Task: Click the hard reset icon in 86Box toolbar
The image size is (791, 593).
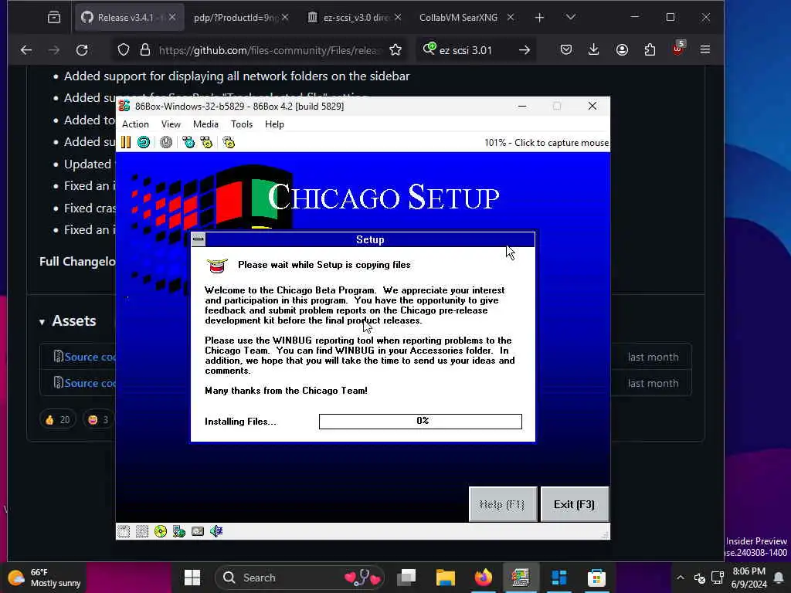Action: pyautogui.click(x=144, y=143)
